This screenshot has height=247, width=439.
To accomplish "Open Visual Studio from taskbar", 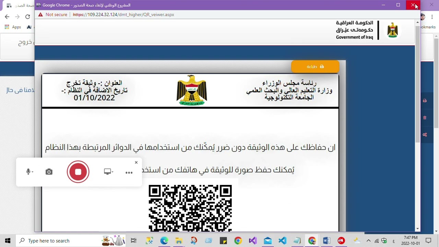I will (x=253, y=240).
